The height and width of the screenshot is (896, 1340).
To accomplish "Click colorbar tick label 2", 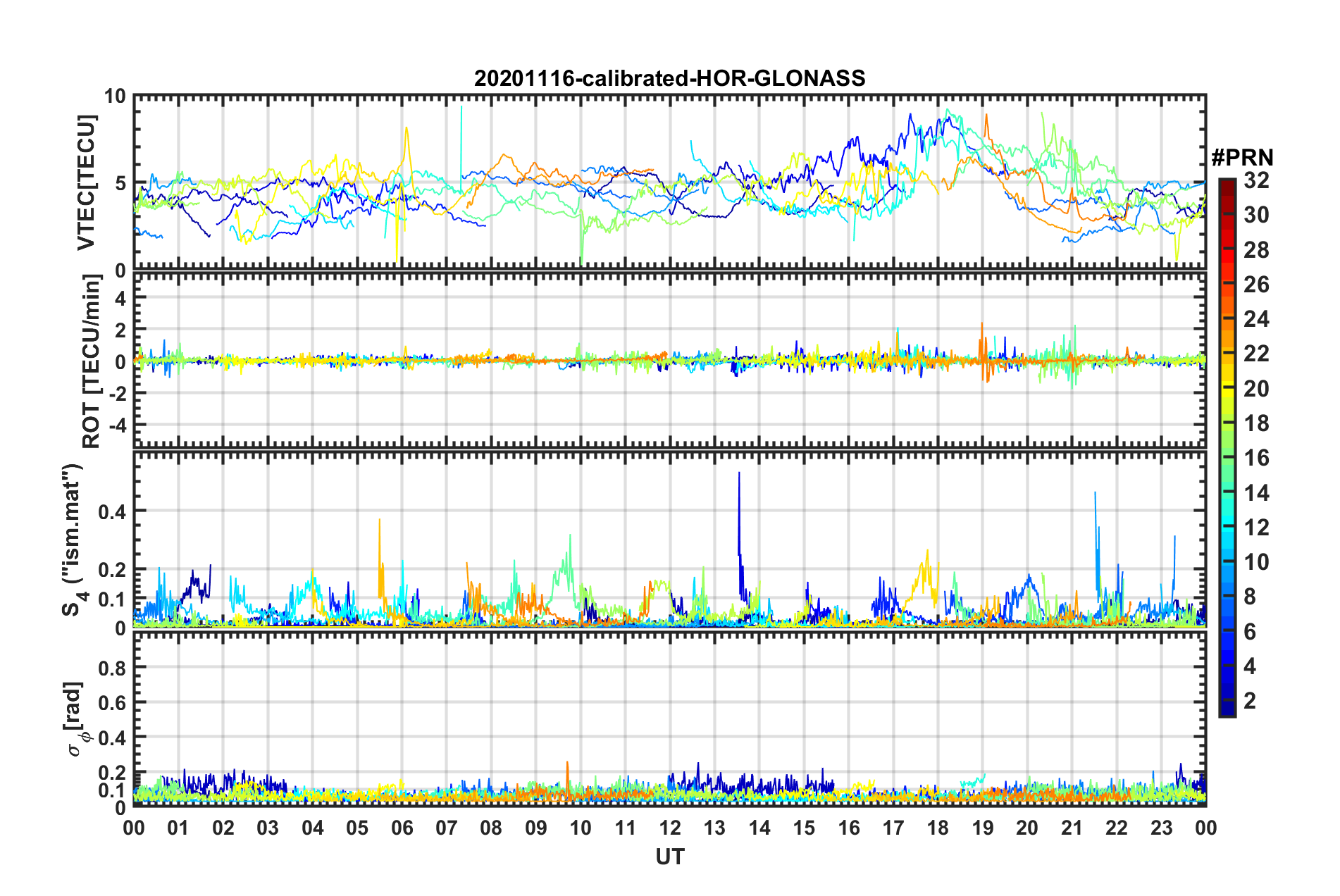I will (1250, 701).
